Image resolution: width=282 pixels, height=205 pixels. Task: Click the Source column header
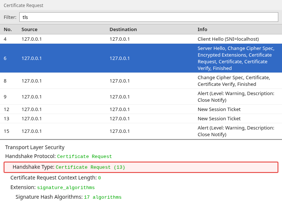[x=29, y=29]
